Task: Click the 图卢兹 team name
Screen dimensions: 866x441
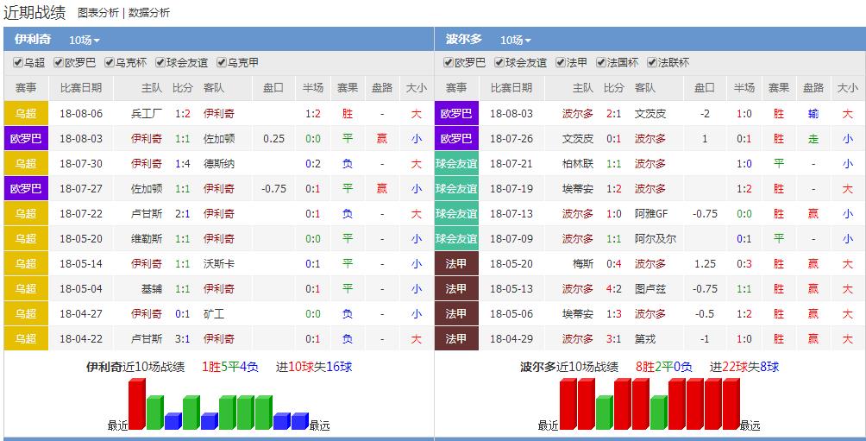Action: 650,289
